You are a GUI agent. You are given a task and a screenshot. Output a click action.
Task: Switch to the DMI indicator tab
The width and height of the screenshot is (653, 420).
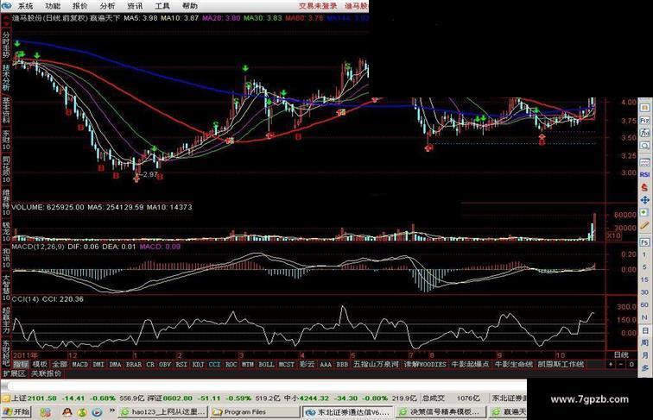(98, 364)
